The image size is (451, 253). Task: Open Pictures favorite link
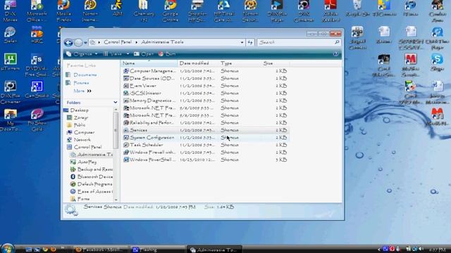tap(78, 83)
